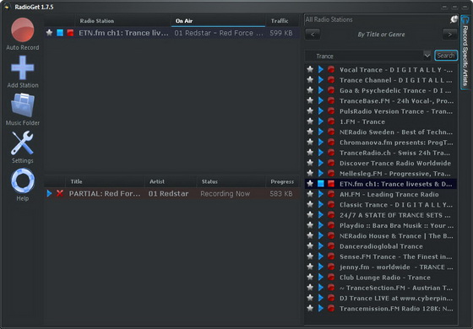Star the 1.FM - Trance station

[x=310, y=121]
